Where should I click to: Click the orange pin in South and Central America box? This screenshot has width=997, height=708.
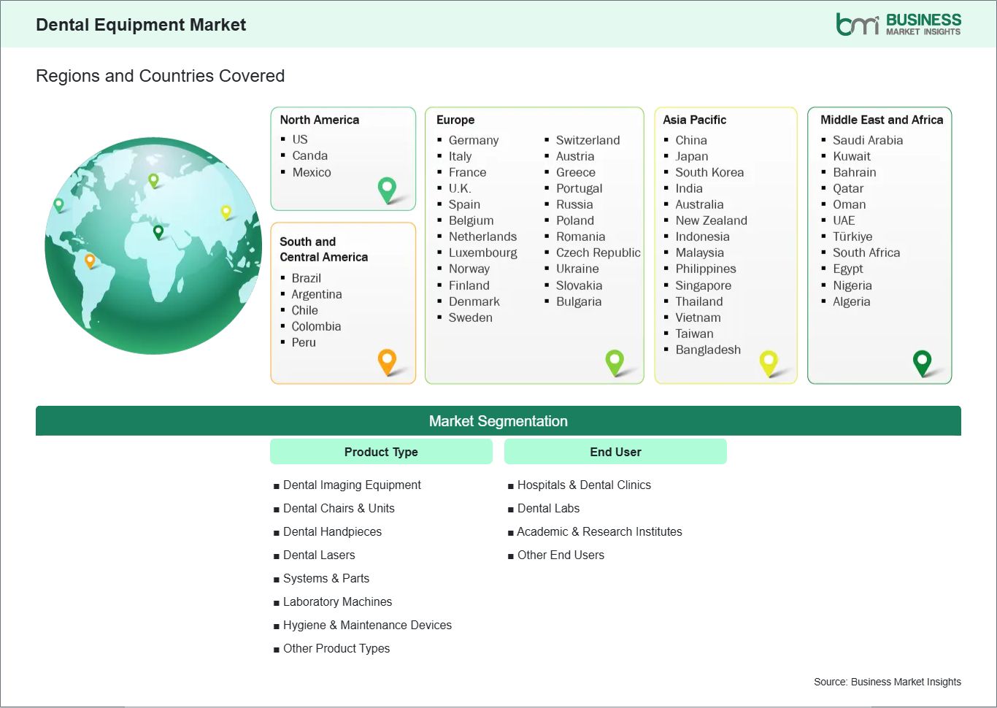pos(387,361)
